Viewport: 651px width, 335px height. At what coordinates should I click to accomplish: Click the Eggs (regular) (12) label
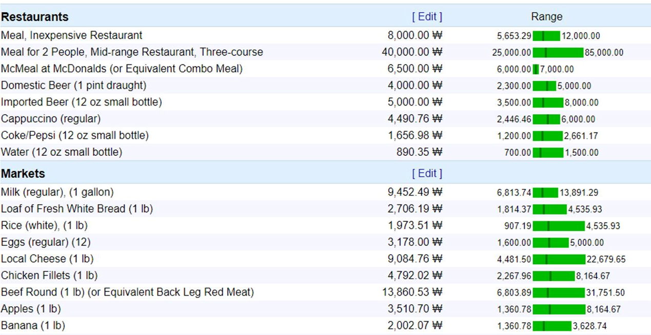click(46, 242)
